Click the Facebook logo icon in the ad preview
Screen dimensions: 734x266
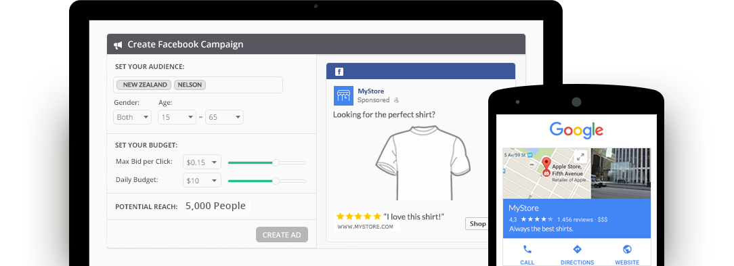click(339, 72)
